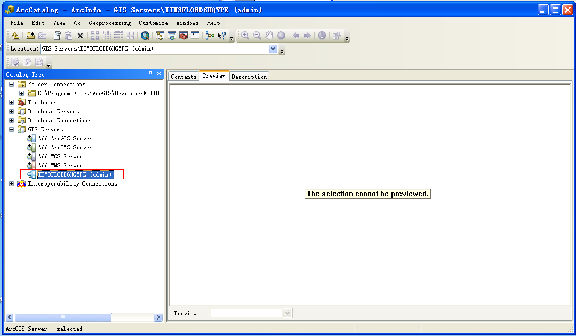Select the Identify (i) tool
This screenshot has width=576, height=336.
point(322,36)
